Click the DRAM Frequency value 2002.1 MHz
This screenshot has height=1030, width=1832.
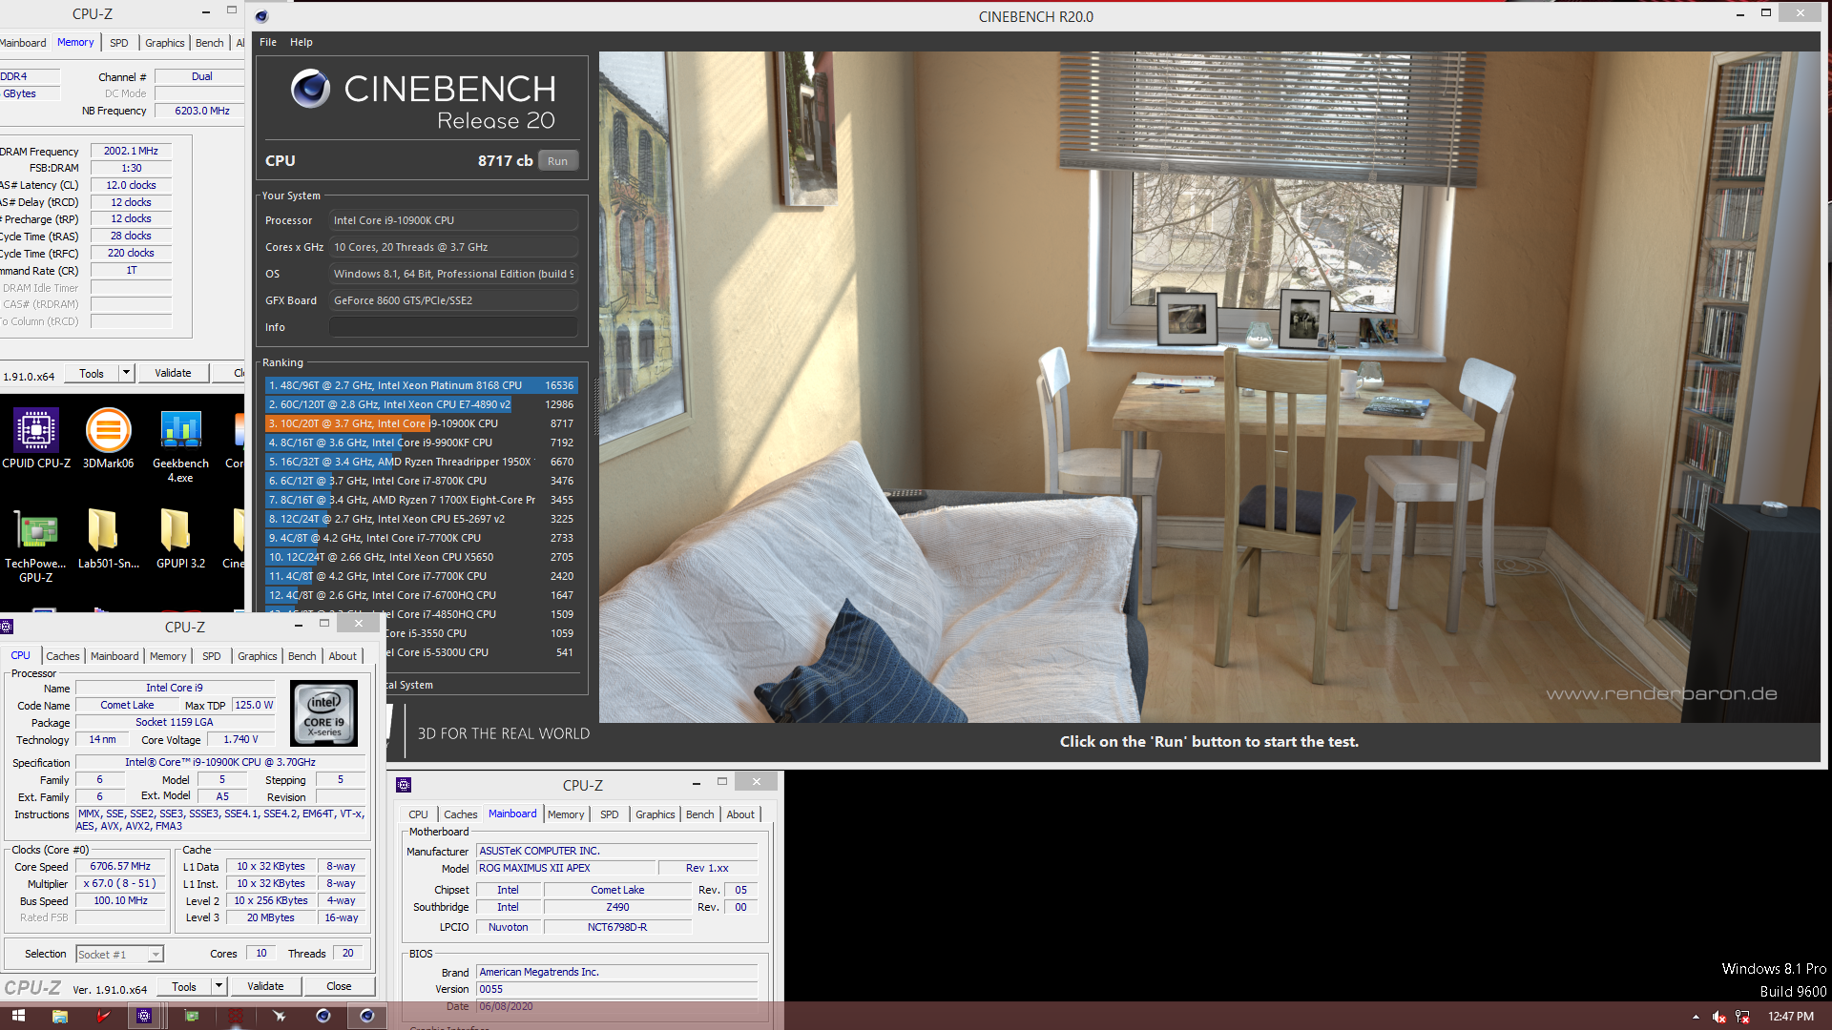pyautogui.click(x=131, y=151)
